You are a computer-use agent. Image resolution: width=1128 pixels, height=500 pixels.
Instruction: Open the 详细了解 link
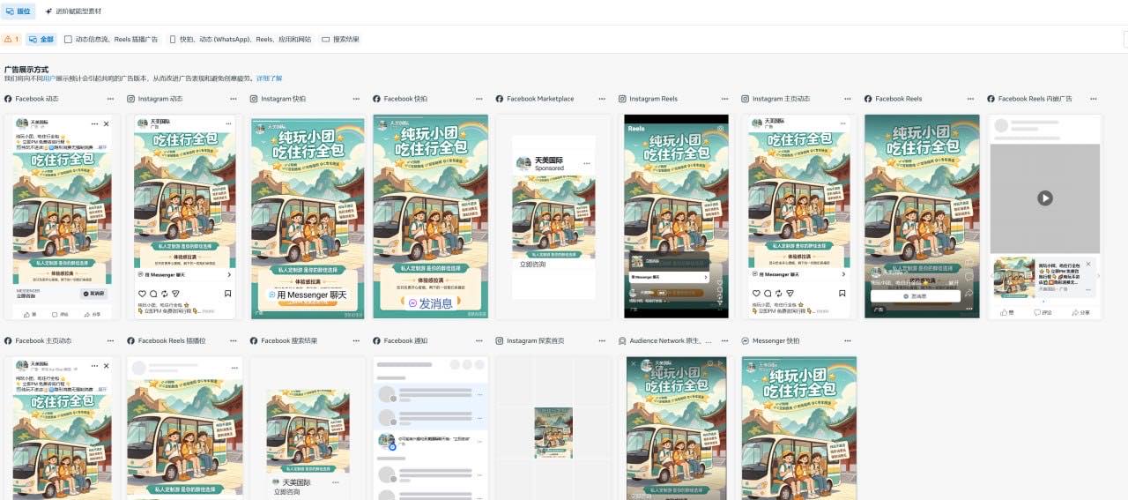(269, 78)
